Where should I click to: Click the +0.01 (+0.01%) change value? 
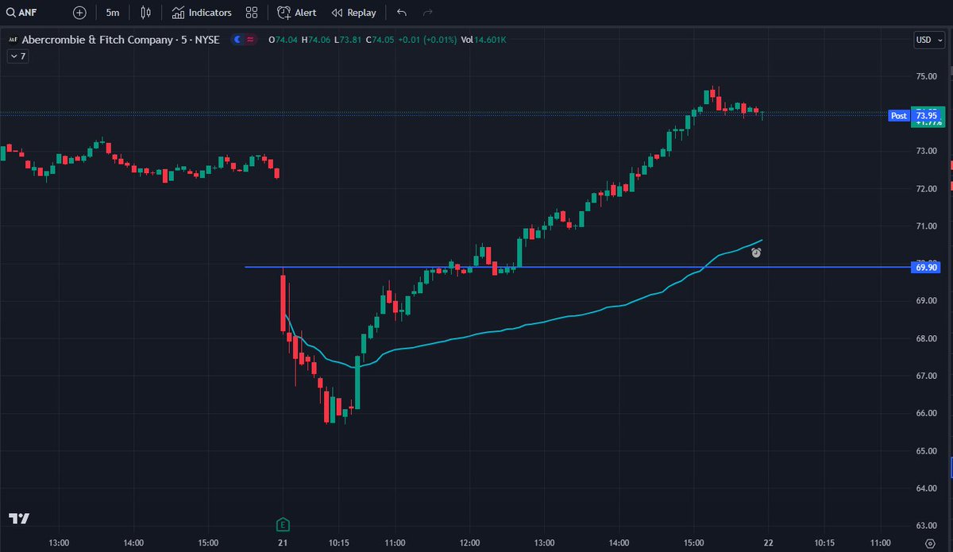click(x=426, y=39)
